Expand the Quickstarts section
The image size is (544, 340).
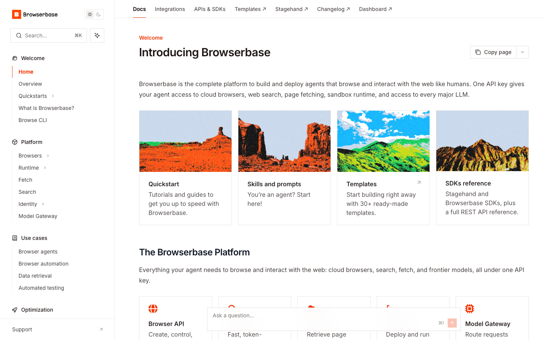coord(53,96)
